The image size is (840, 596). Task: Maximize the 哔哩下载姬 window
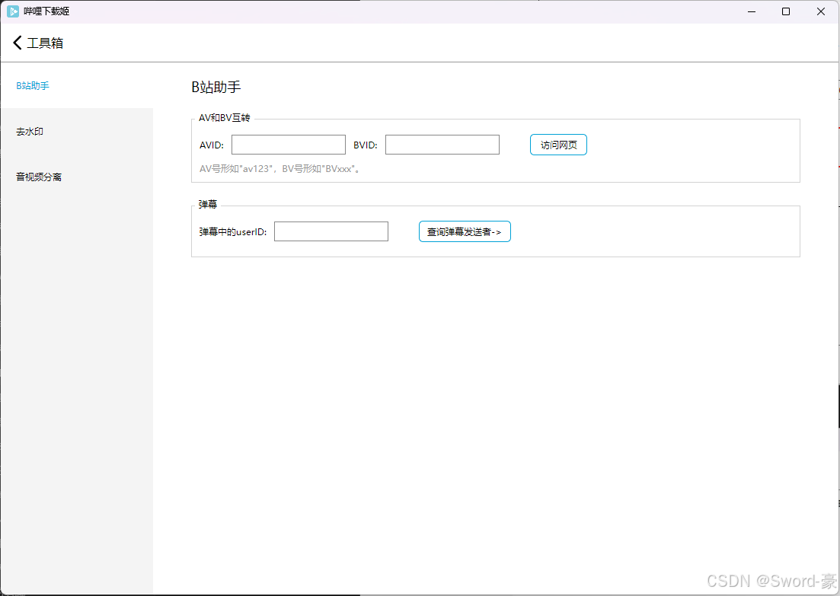786,11
